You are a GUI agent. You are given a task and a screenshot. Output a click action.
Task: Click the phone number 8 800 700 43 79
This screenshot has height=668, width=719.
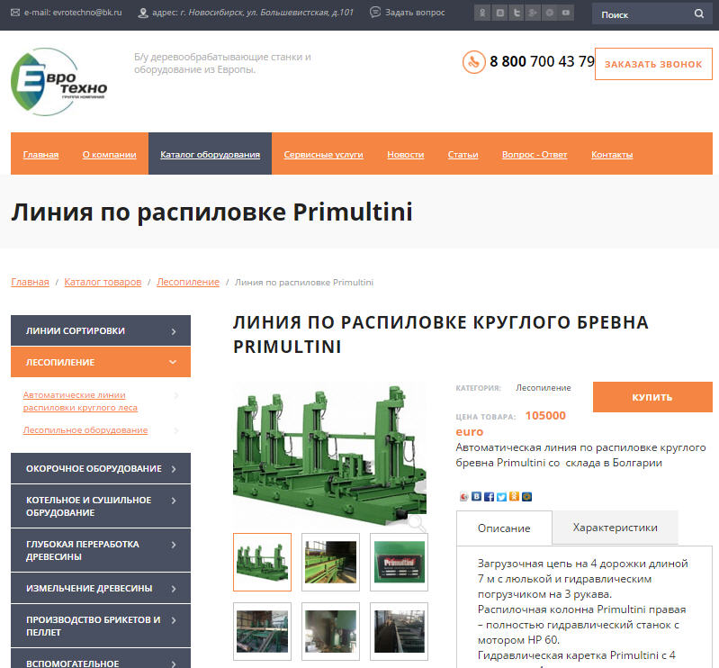tap(542, 61)
